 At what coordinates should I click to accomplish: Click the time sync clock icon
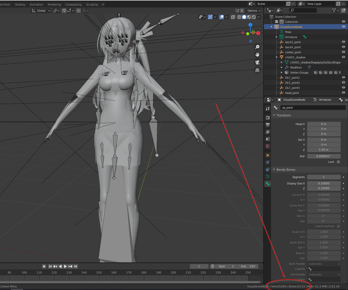[x=213, y=266]
